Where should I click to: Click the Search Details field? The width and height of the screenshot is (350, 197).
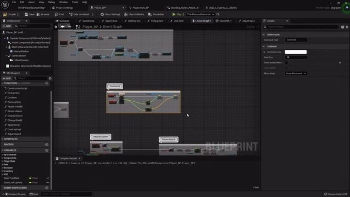(x=301, y=27)
